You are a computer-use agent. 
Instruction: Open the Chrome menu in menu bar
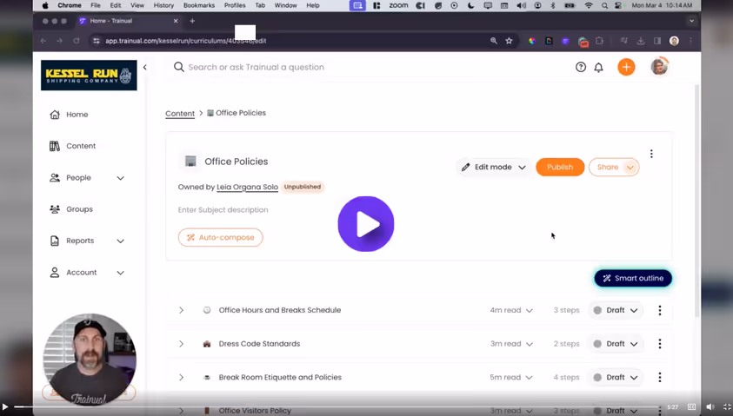pyautogui.click(x=70, y=5)
